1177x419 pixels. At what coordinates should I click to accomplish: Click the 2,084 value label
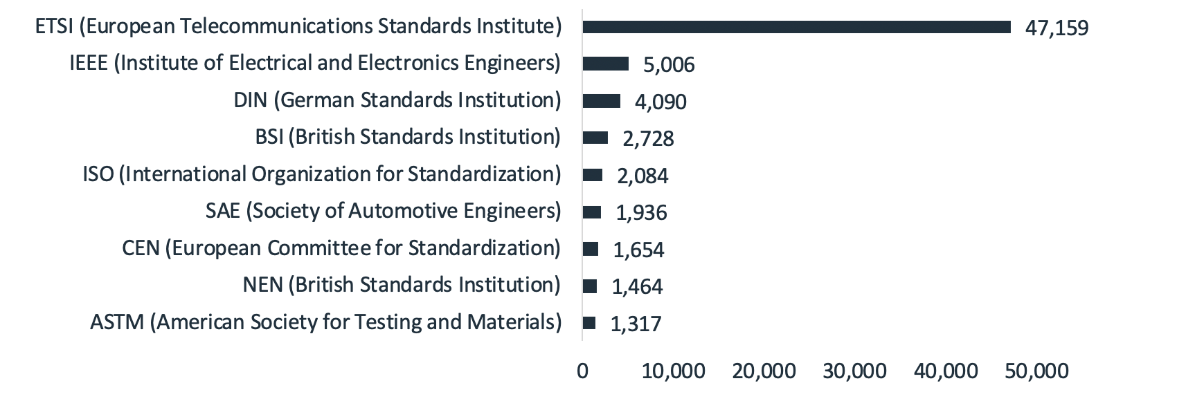pos(643,176)
